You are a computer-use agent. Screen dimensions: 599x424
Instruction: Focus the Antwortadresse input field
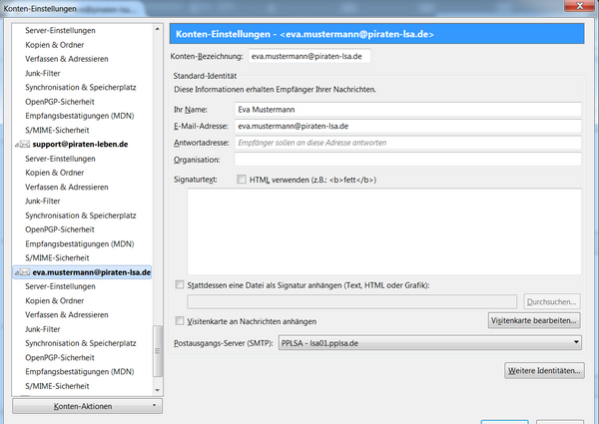(x=407, y=143)
